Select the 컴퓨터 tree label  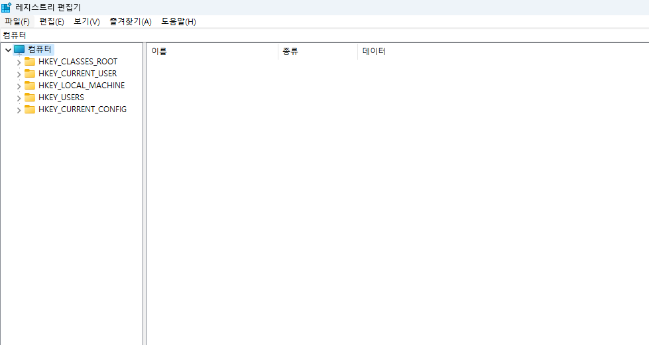click(x=40, y=50)
